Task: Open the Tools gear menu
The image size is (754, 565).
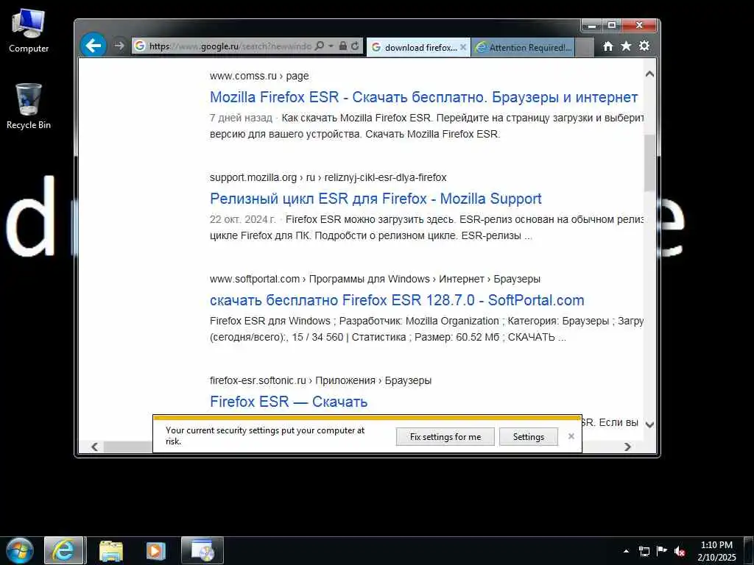Action: 644,46
